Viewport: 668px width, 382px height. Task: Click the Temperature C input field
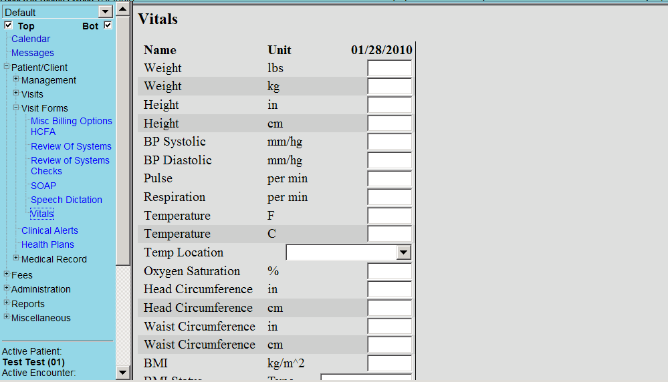pos(389,234)
